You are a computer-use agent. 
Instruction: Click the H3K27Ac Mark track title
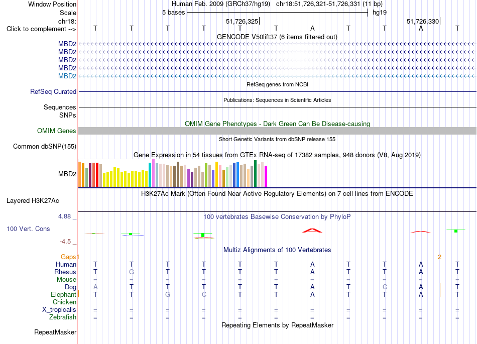tap(277, 194)
